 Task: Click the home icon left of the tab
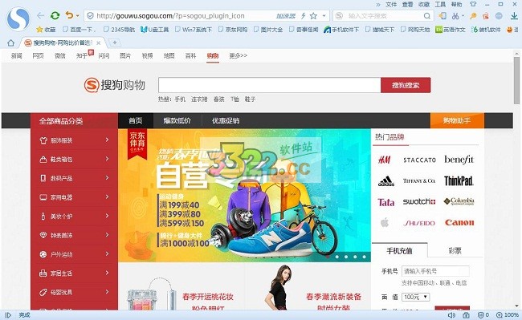click(x=10, y=43)
